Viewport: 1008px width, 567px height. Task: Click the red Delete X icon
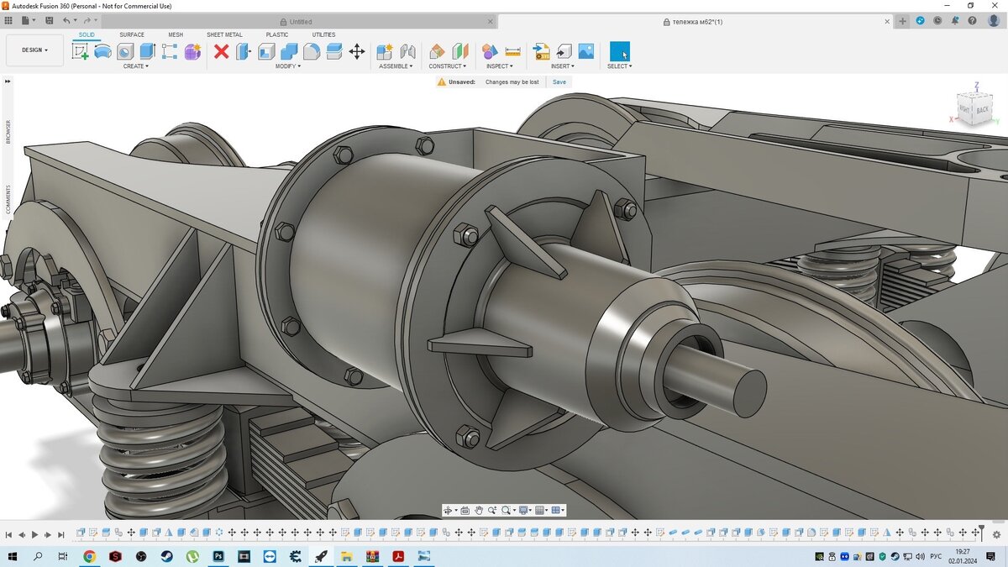point(221,51)
